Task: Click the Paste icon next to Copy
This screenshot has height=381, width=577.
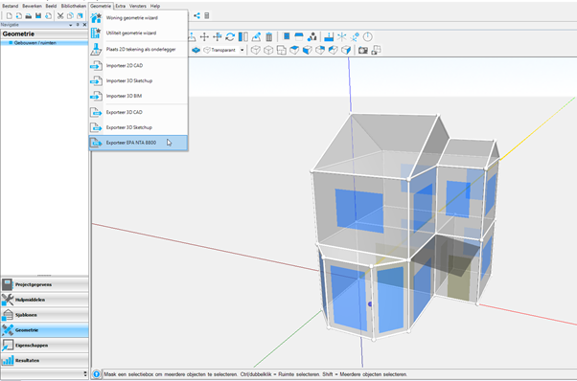Action: click(80, 16)
